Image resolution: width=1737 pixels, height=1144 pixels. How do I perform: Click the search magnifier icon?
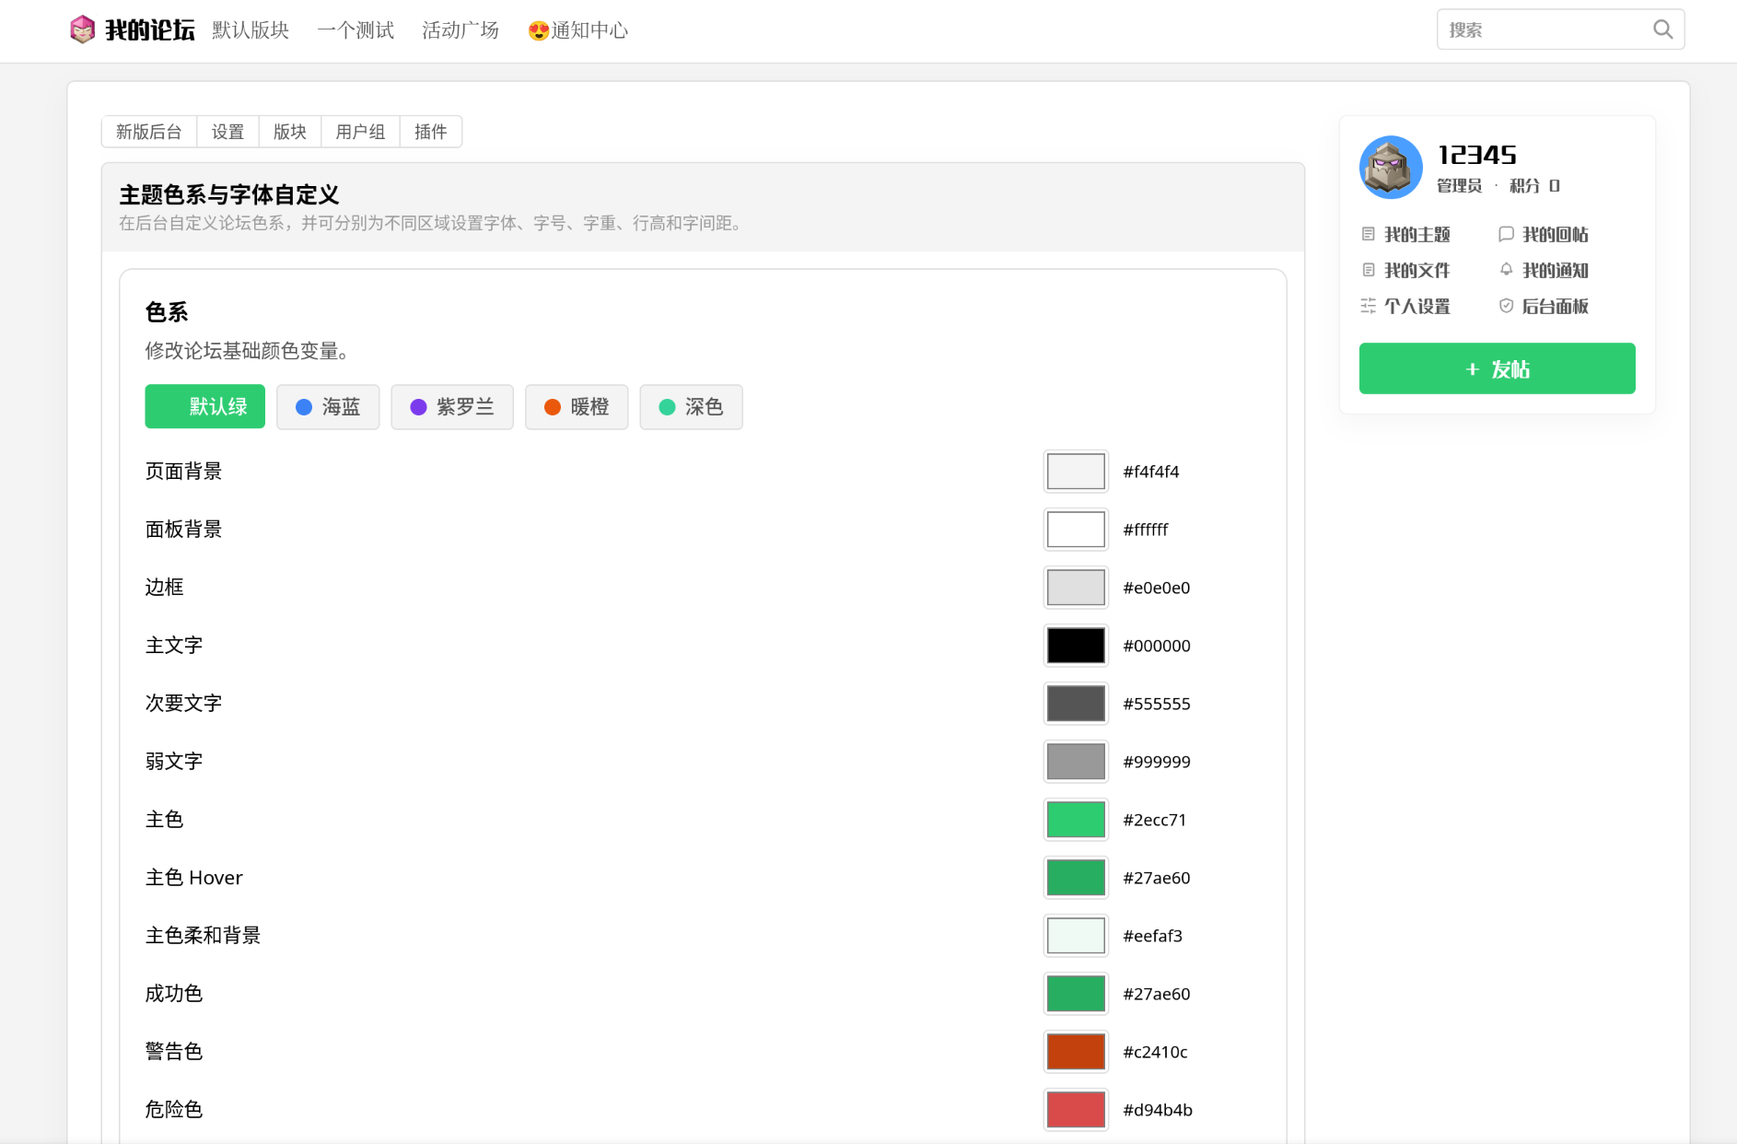[1662, 29]
